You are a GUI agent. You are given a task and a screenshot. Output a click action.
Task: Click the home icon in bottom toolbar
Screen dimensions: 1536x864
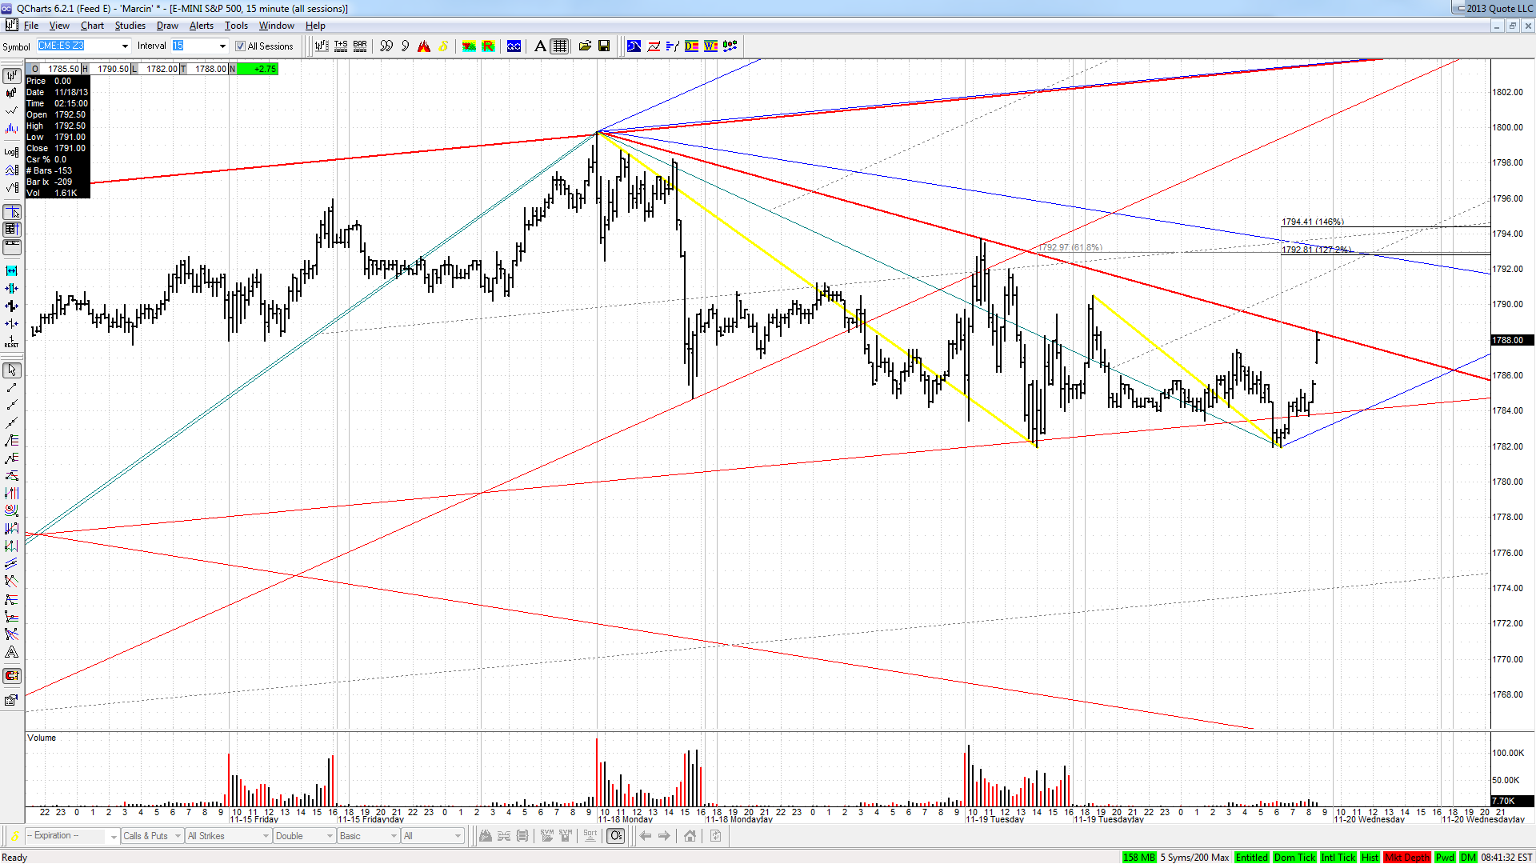point(690,836)
